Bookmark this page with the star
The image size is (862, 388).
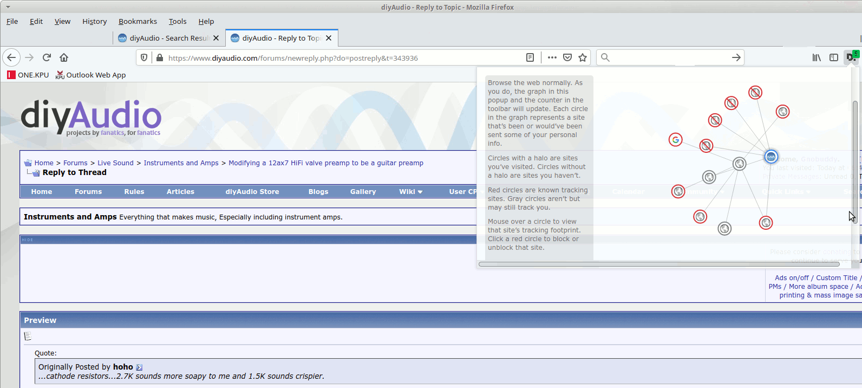(583, 57)
